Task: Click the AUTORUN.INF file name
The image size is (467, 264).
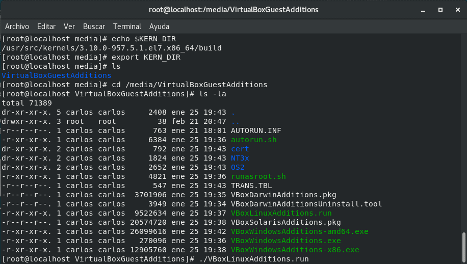Action: point(256,130)
